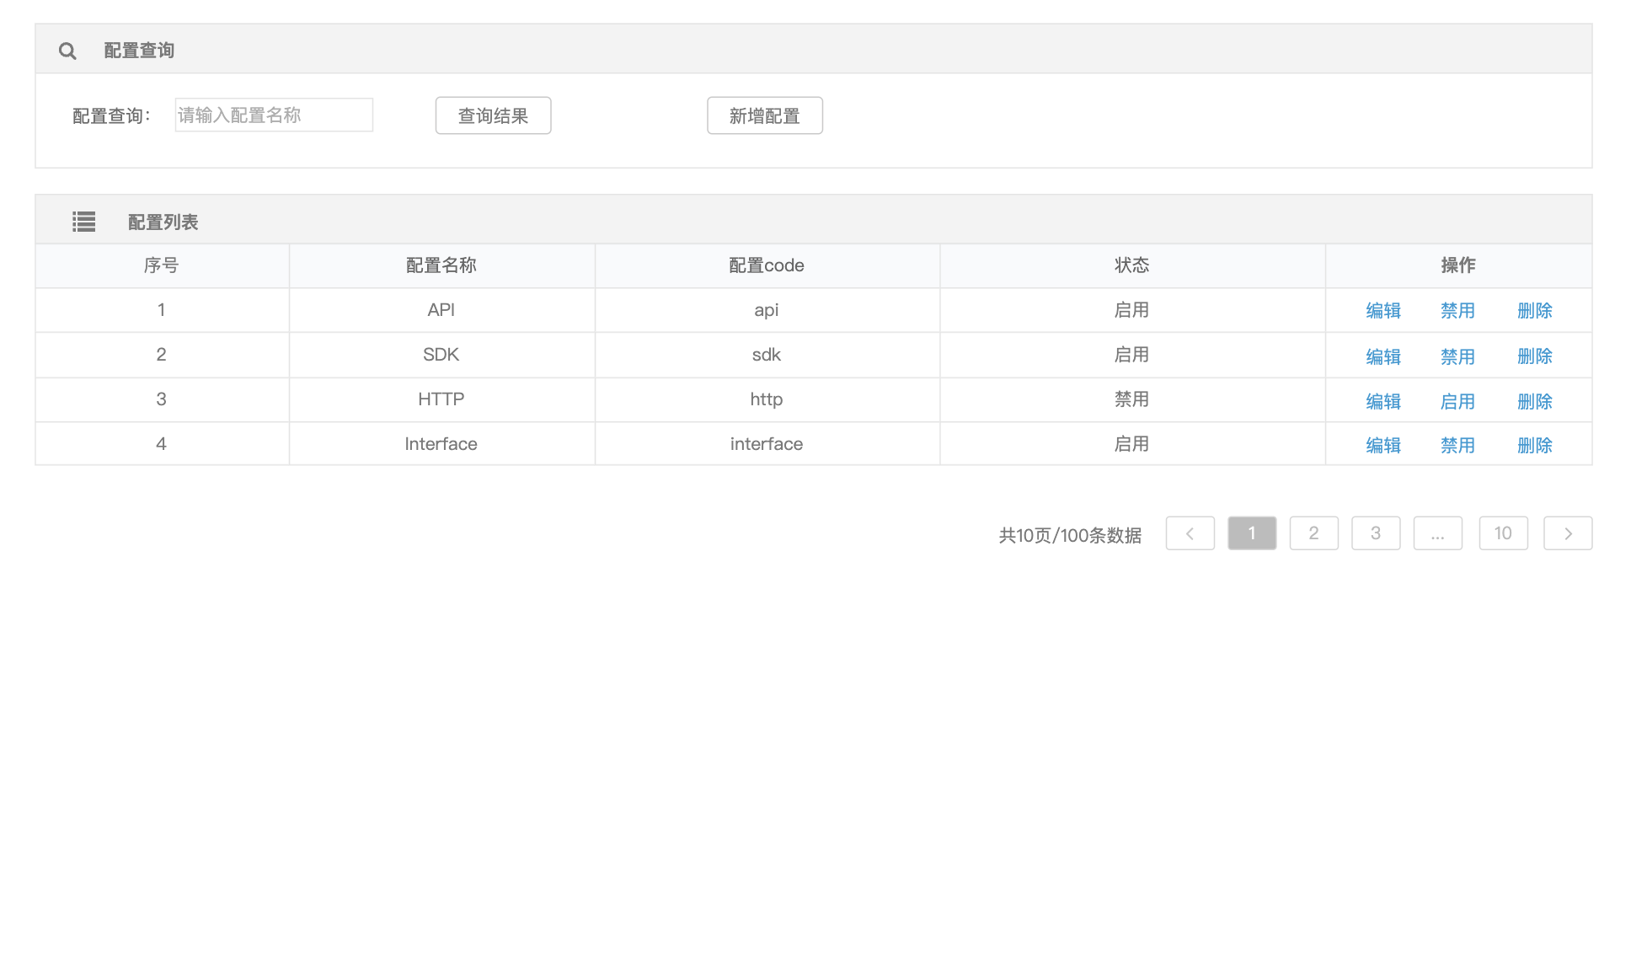
Task: Enable the HTTP configuration via 启用
Action: pos(1457,402)
